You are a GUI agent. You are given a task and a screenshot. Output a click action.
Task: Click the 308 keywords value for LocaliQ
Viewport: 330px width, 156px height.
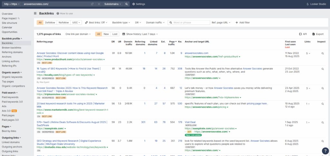coord(180,68)
